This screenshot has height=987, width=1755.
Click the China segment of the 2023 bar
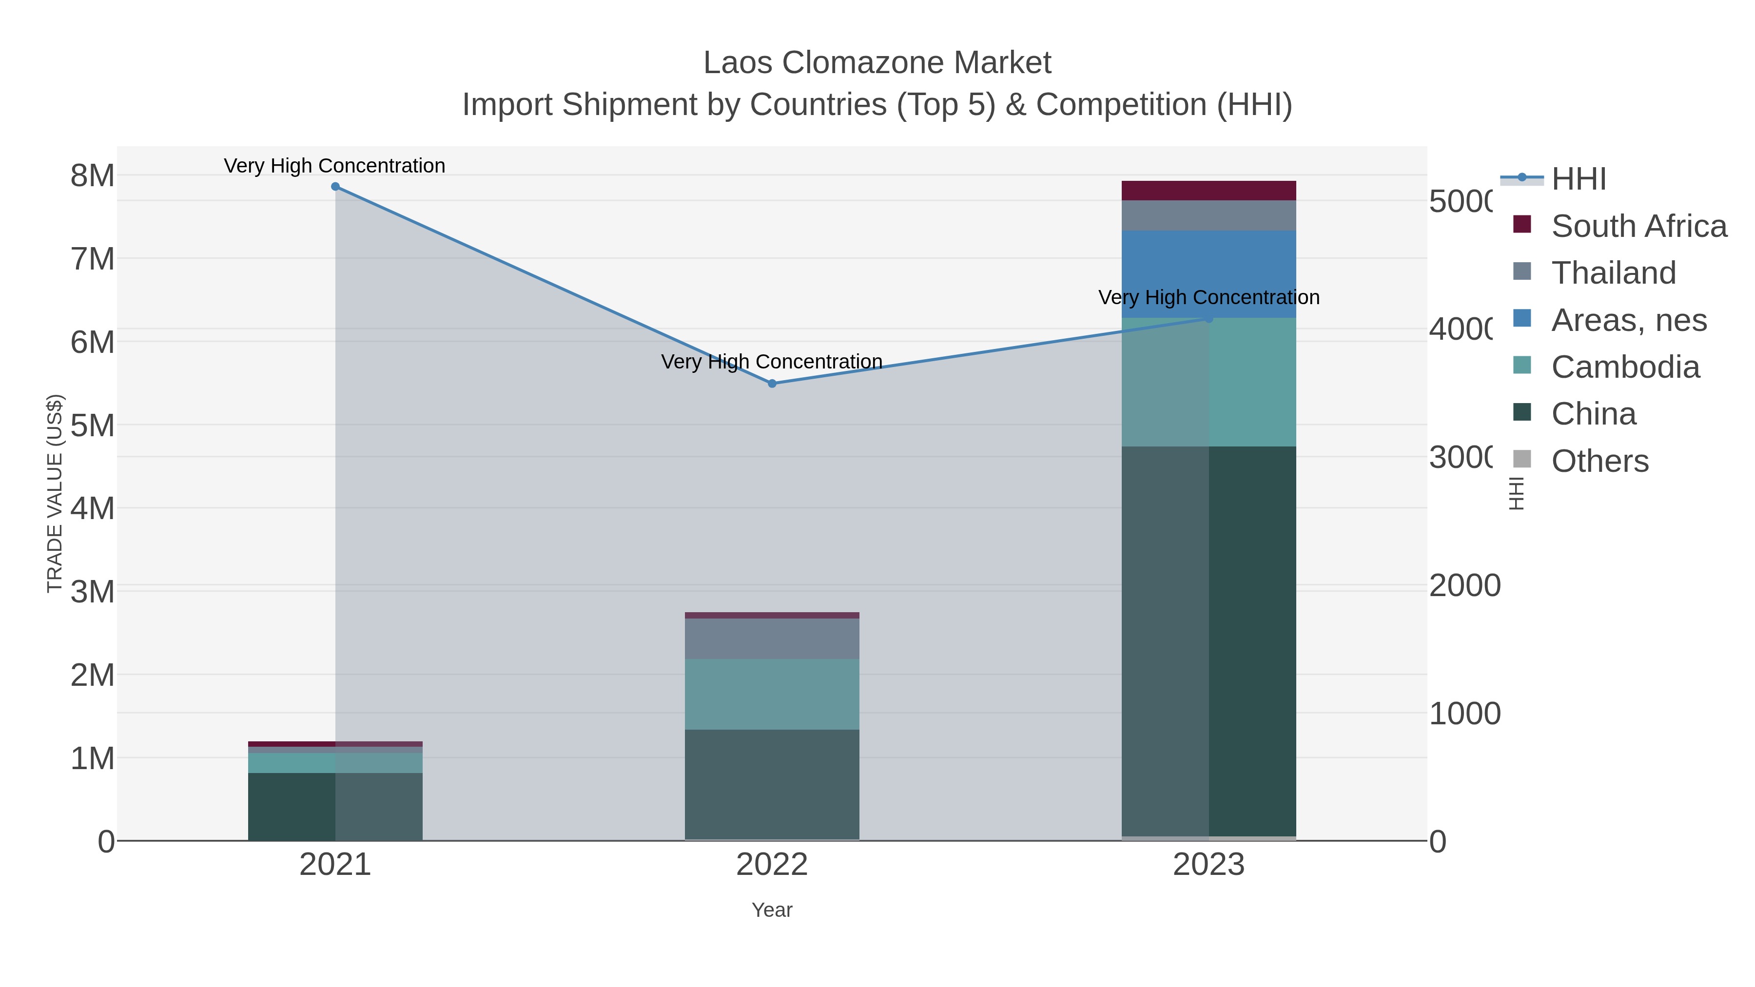(x=1209, y=641)
